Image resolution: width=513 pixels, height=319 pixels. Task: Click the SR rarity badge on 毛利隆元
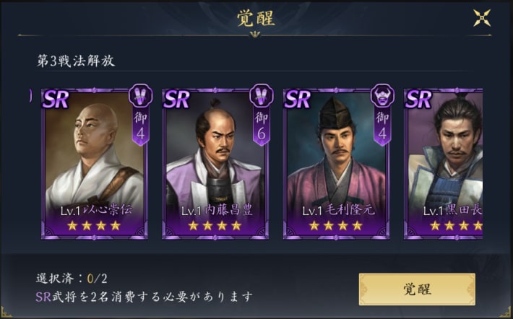(x=298, y=99)
